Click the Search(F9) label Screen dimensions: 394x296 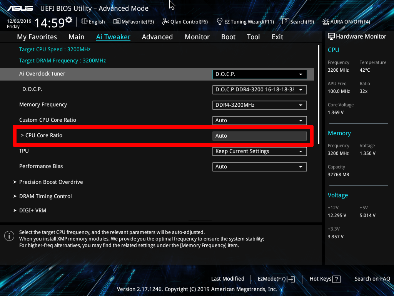[302, 22]
